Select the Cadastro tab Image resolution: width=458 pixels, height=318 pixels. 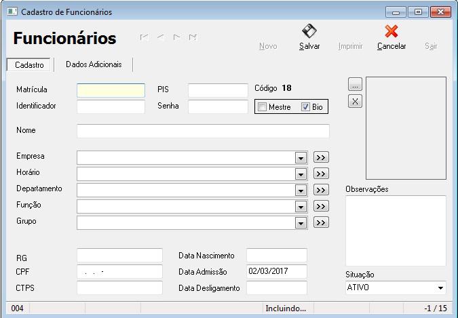[29, 65]
